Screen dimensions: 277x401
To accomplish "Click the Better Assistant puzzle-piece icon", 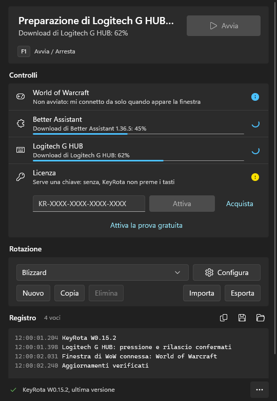I will [21, 123].
